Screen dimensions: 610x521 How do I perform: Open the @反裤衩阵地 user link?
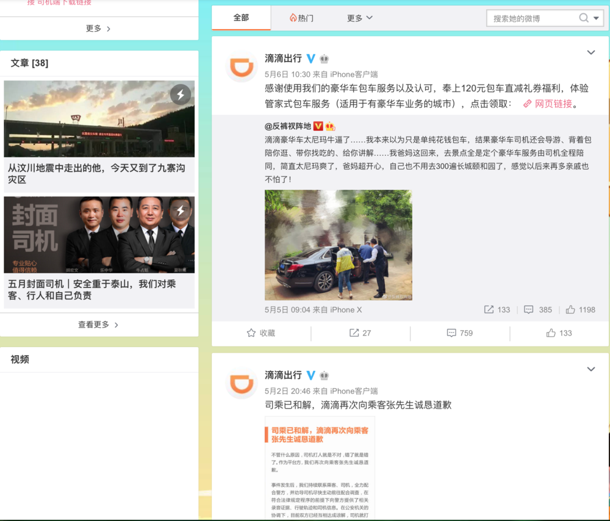point(288,126)
